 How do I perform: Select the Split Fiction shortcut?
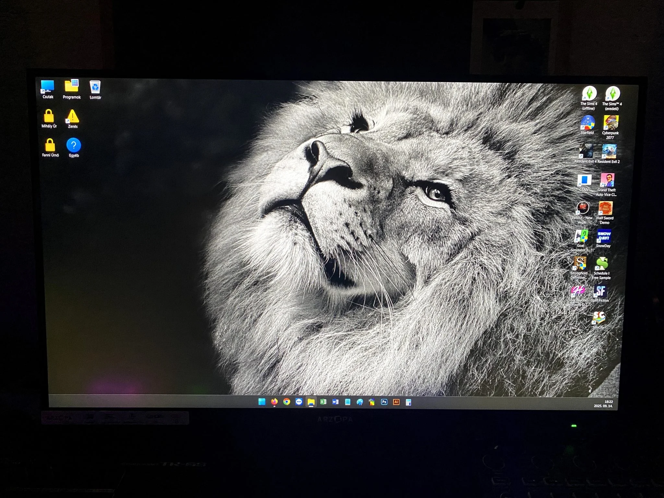point(600,291)
